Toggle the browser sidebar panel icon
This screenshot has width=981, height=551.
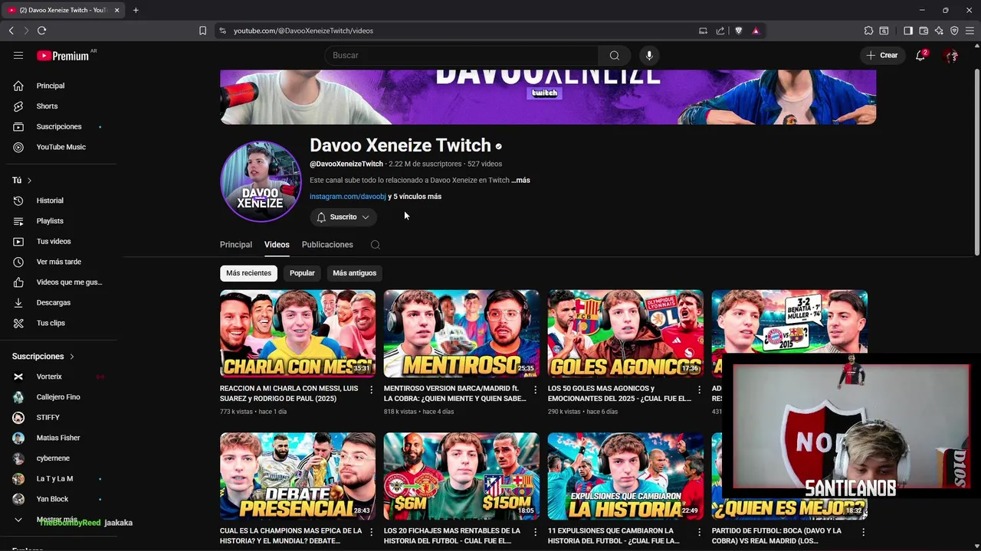tap(908, 31)
